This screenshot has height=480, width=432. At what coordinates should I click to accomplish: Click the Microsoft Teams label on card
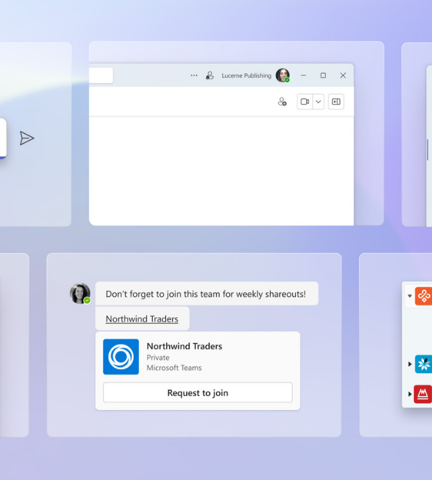tap(174, 367)
